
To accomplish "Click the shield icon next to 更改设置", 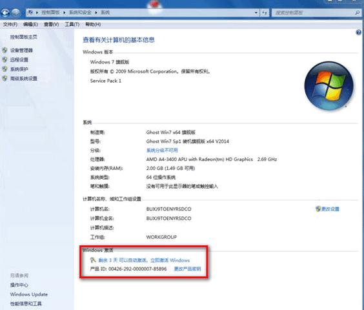I will [318, 209].
